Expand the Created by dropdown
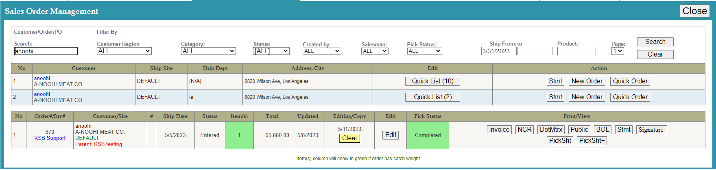716x170 pixels. pos(322,51)
